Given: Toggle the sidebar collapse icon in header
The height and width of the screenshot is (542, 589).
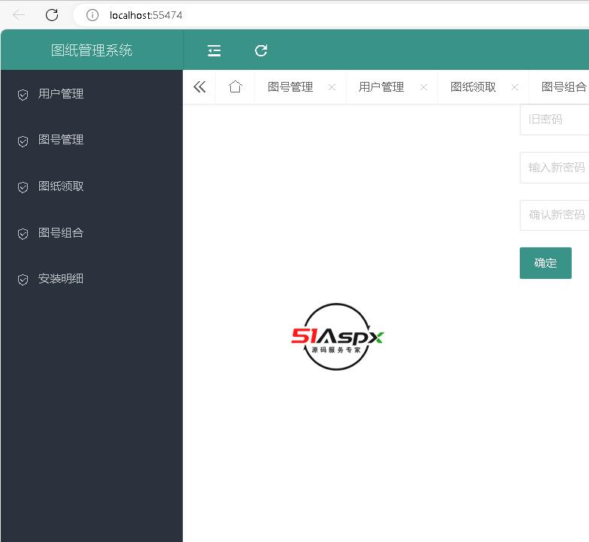Looking at the screenshot, I should click(214, 50).
